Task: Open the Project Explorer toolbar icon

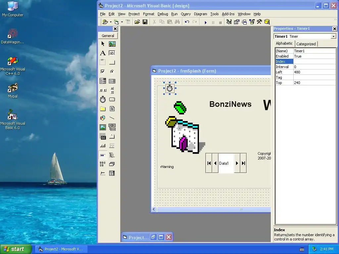Action: click(229, 22)
